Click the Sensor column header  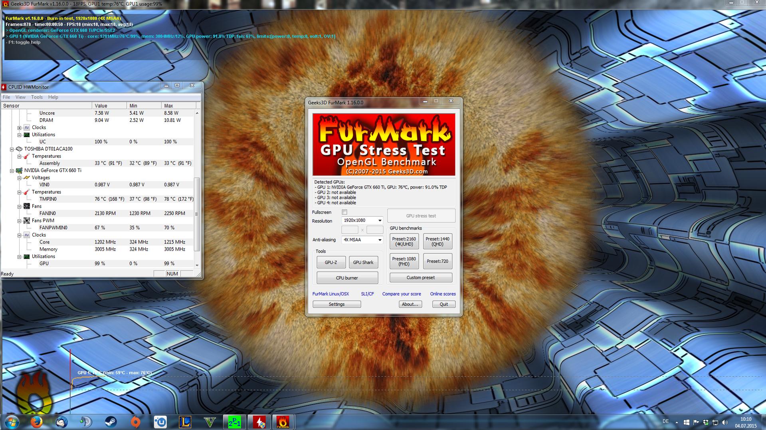[47, 106]
